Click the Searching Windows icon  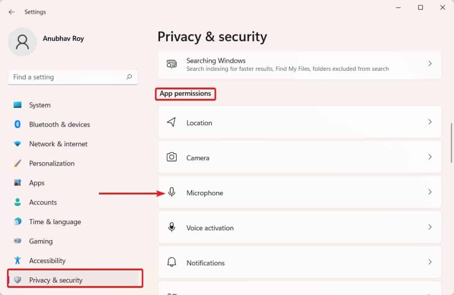pyautogui.click(x=172, y=64)
